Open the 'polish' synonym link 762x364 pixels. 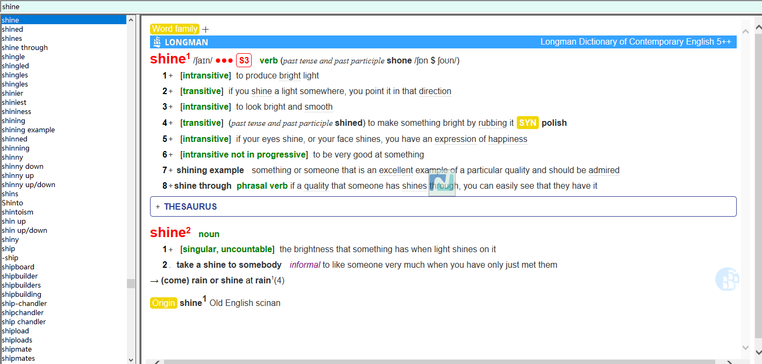point(554,123)
